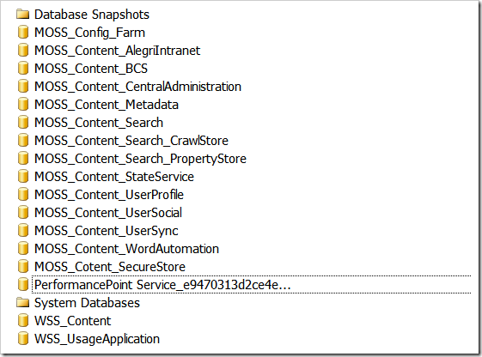Select the MOSS_Content_WordAutomation database
This screenshot has height=357, width=482.
coord(126,249)
